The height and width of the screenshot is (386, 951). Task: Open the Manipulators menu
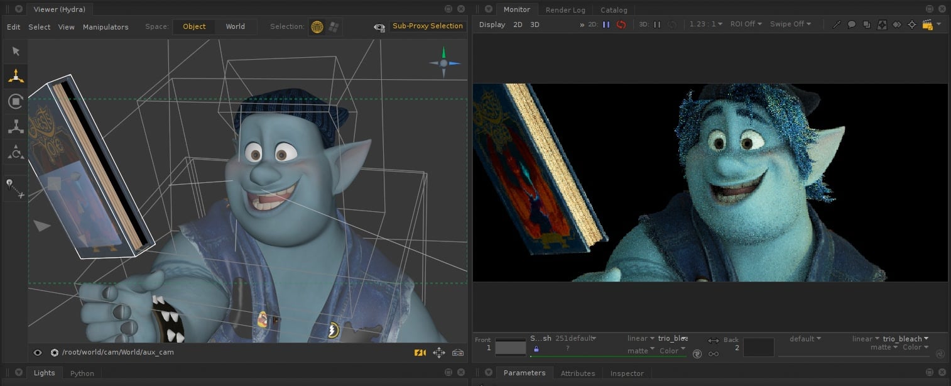click(x=106, y=27)
